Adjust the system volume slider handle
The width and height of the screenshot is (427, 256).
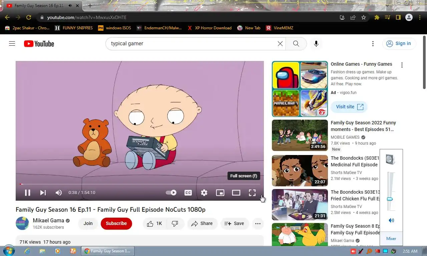pos(390,199)
